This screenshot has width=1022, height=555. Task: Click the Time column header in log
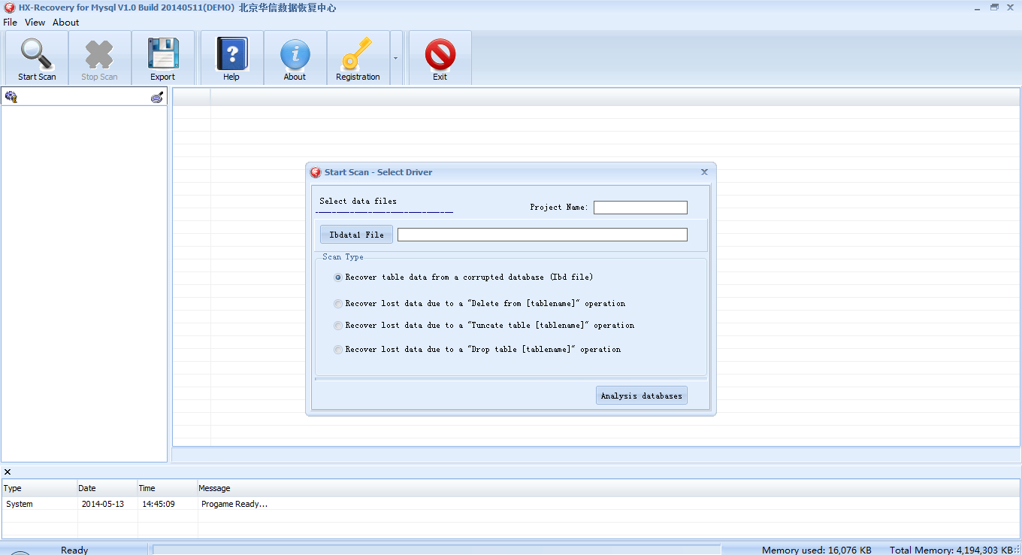pyautogui.click(x=168, y=488)
